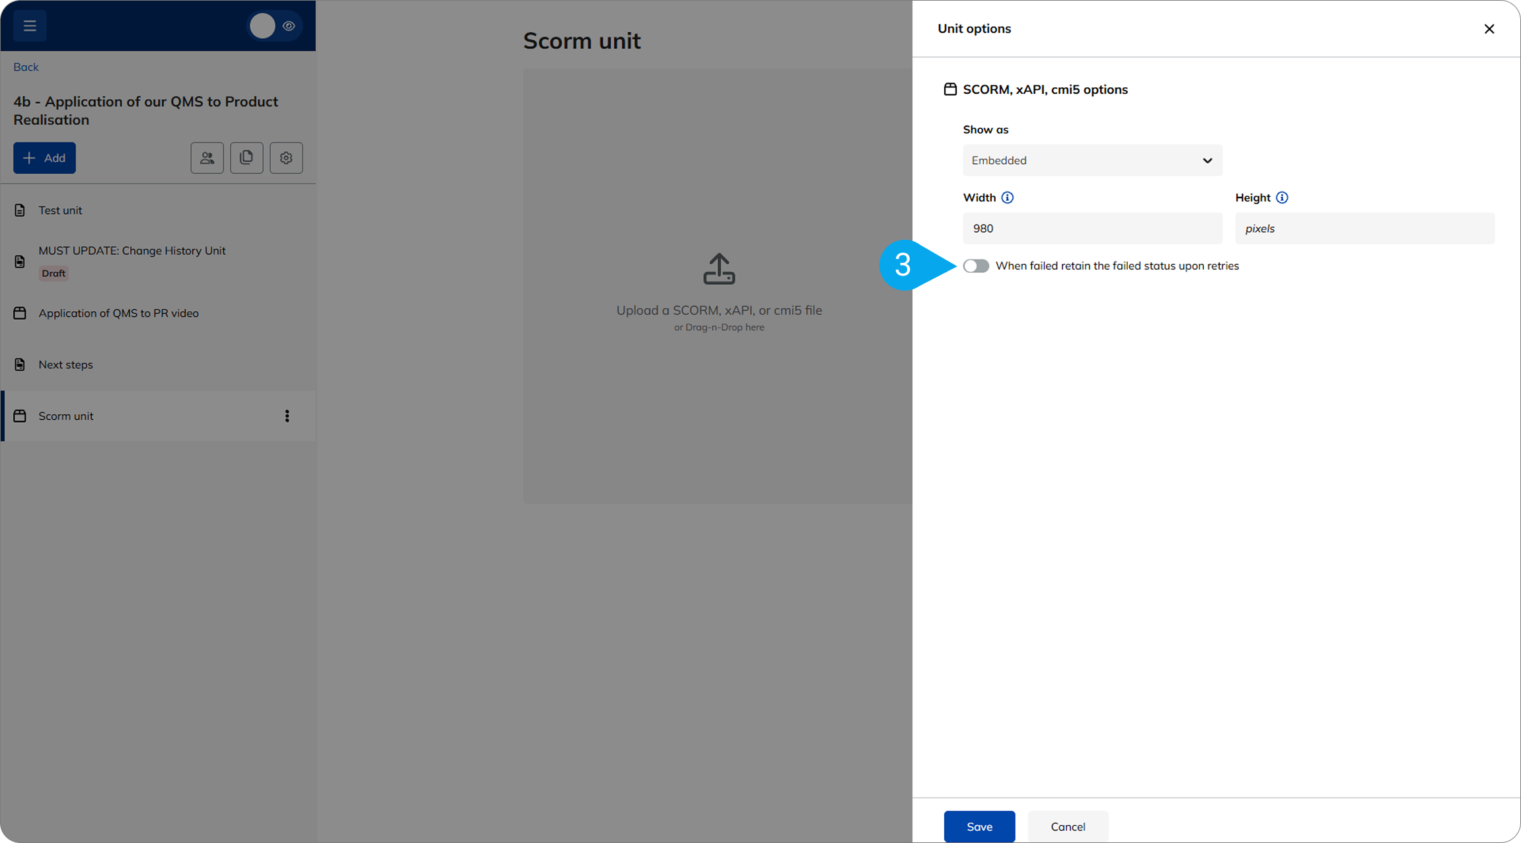1521x843 pixels.
Task: Open MUST UPDATE: Change History Unit
Action: [132, 250]
